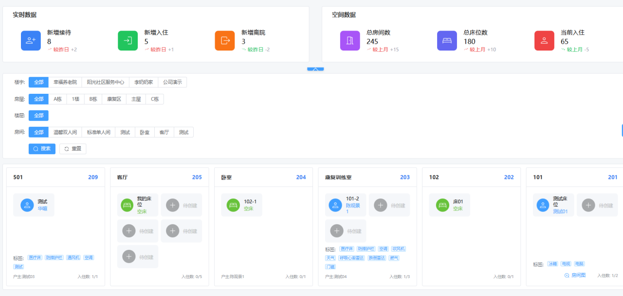Click the 电脑 tag in room 101
623x296 pixels.
579,264
